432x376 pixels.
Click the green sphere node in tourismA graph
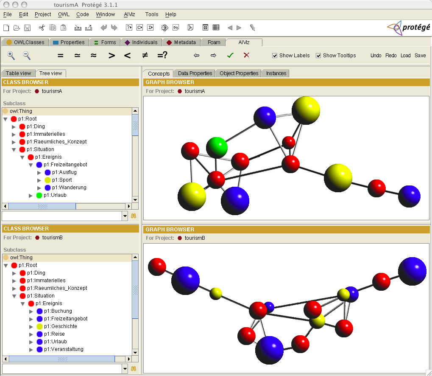(217, 148)
